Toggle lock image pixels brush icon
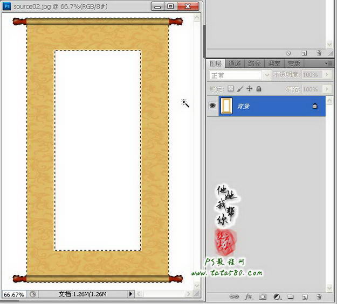 point(240,89)
